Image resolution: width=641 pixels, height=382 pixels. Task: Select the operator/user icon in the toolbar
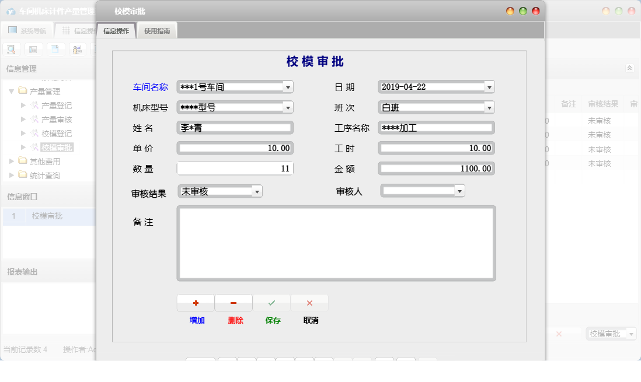77,49
